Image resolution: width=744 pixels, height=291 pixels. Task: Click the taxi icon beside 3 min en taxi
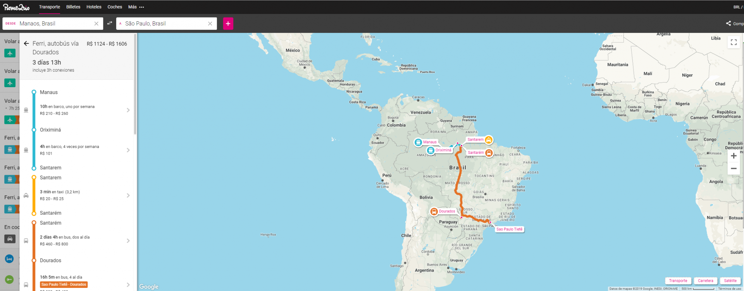pyautogui.click(x=26, y=195)
